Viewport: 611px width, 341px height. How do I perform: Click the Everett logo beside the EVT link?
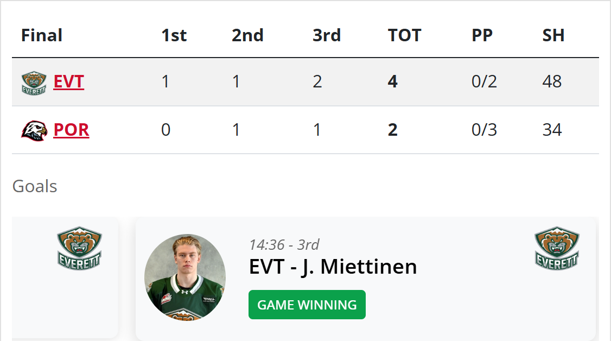click(x=34, y=83)
